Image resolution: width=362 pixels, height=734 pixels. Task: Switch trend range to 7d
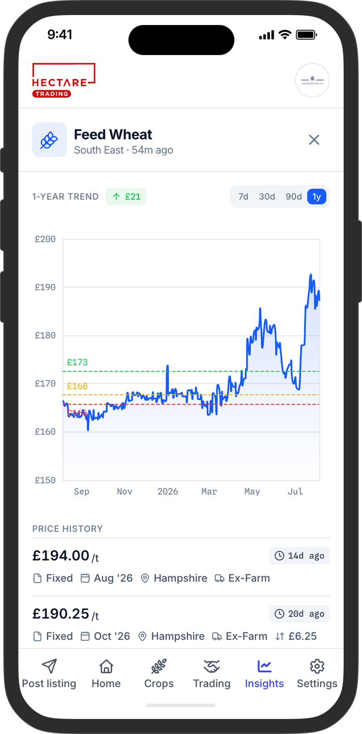pos(243,196)
